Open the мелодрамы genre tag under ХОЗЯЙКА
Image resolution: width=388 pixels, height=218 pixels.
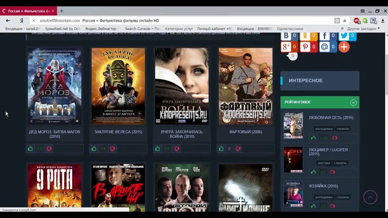pyautogui.click(x=324, y=197)
